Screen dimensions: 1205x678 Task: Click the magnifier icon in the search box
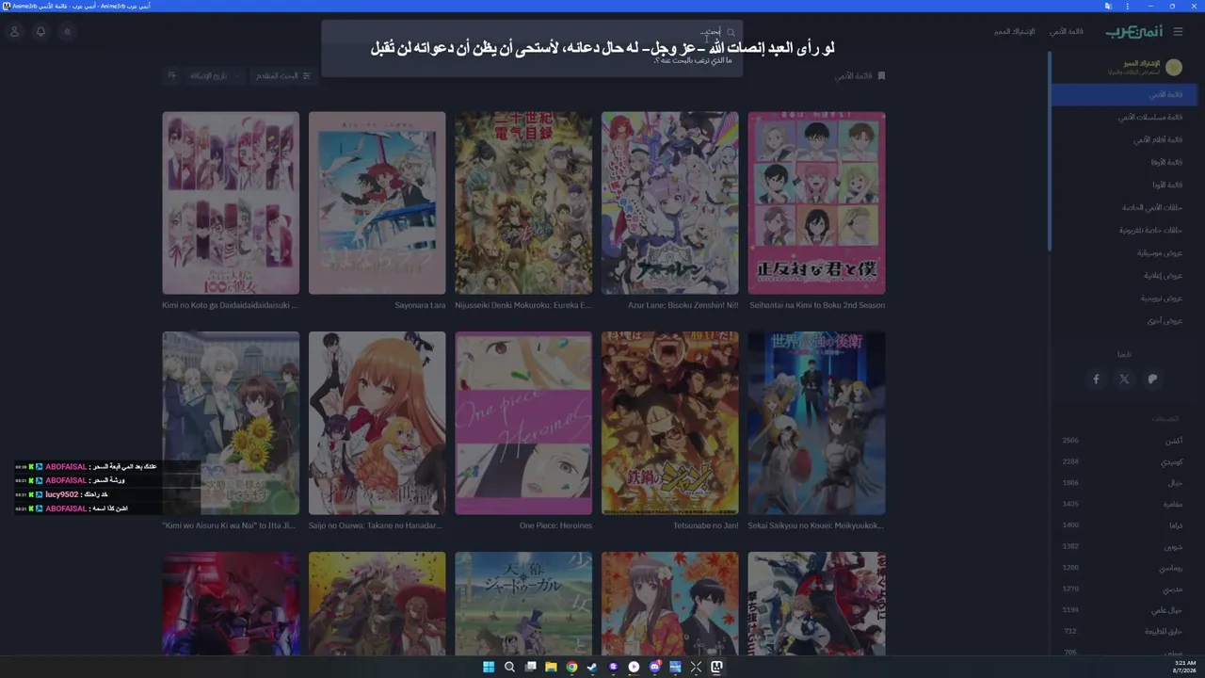click(x=731, y=32)
